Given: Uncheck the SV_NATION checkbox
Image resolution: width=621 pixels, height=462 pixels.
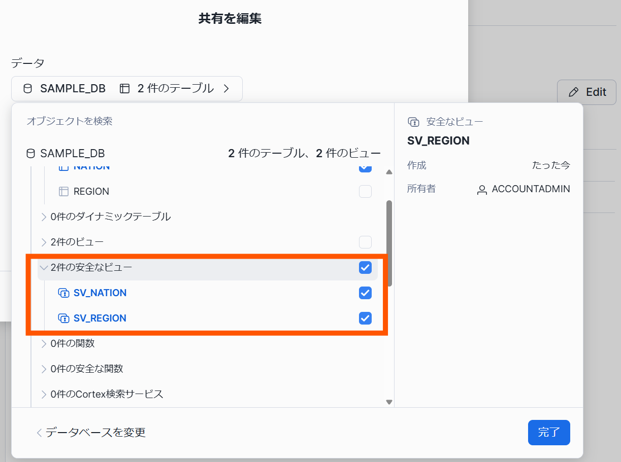Looking at the screenshot, I should (x=365, y=293).
